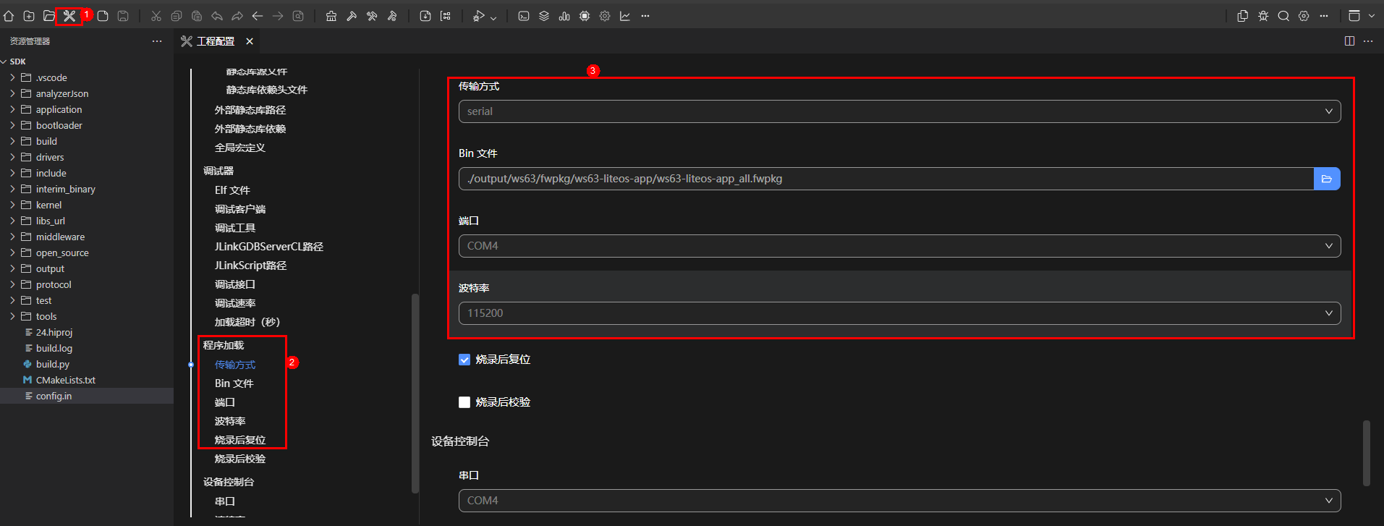The height and width of the screenshot is (526, 1384).
Task: Click the paste clipboard icon
Action: tap(196, 16)
